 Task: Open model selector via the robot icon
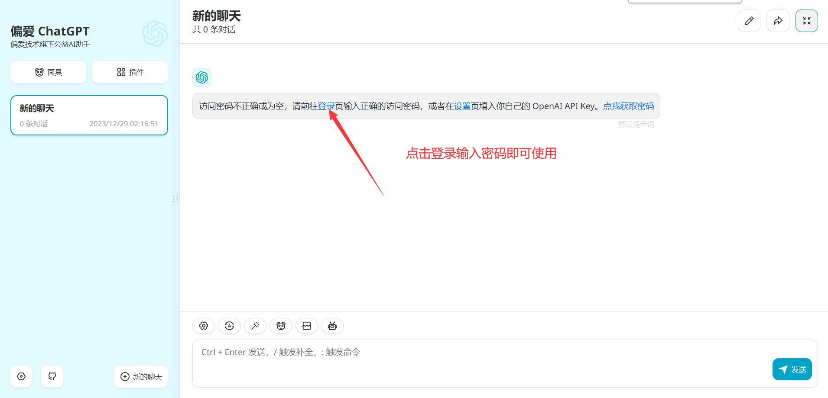click(x=332, y=326)
